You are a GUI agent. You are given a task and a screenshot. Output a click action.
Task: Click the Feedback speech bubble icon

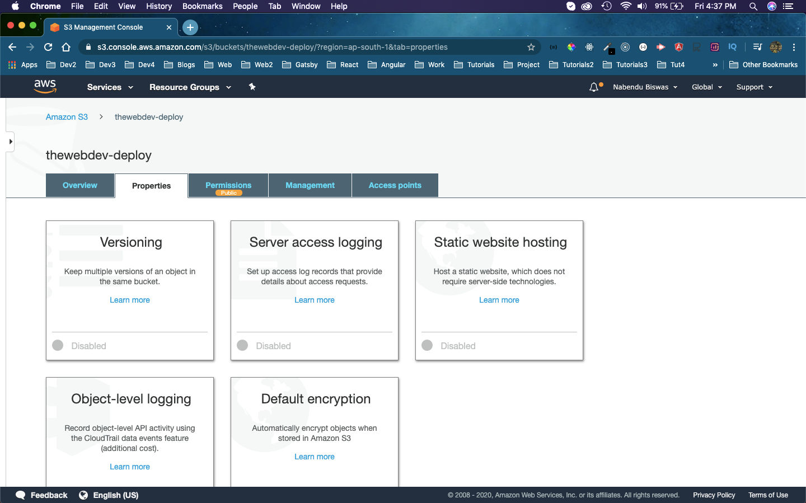click(21, 495)
